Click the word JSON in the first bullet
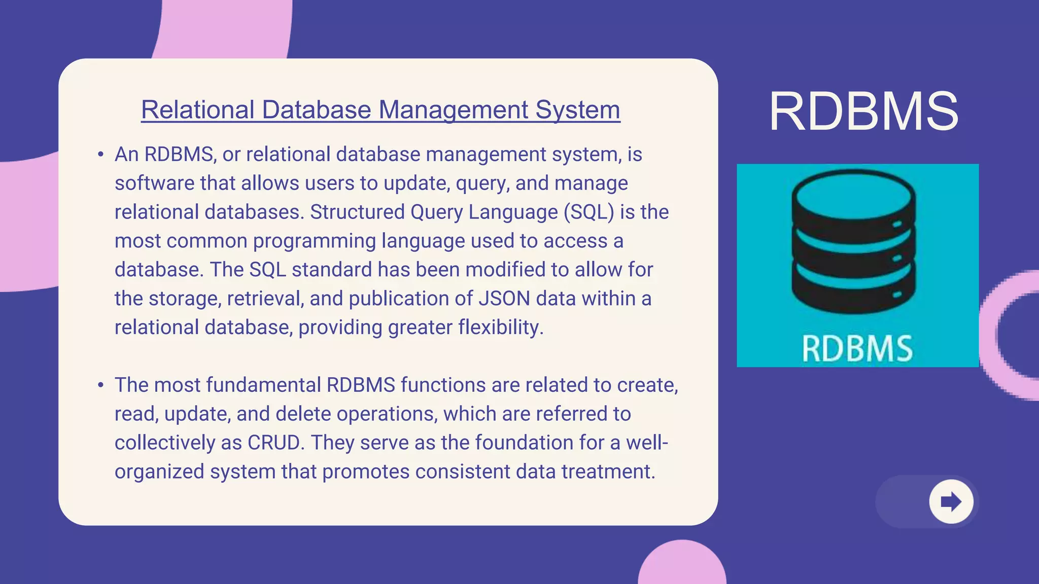 pos(504,299)
